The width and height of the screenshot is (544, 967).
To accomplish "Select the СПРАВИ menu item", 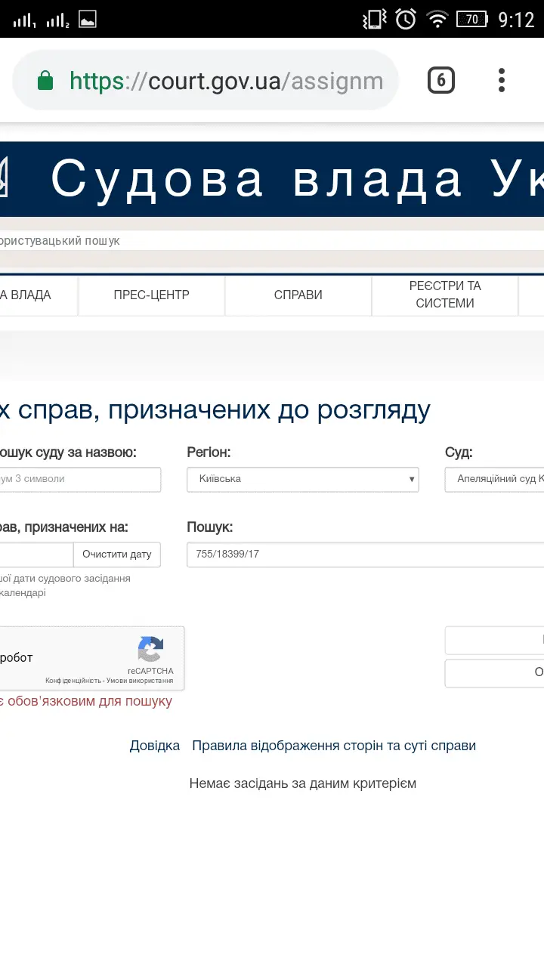I will pyautogui.click(x=298, y=295).
